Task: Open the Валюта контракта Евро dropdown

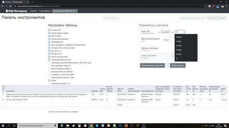Action: [169, 40]
